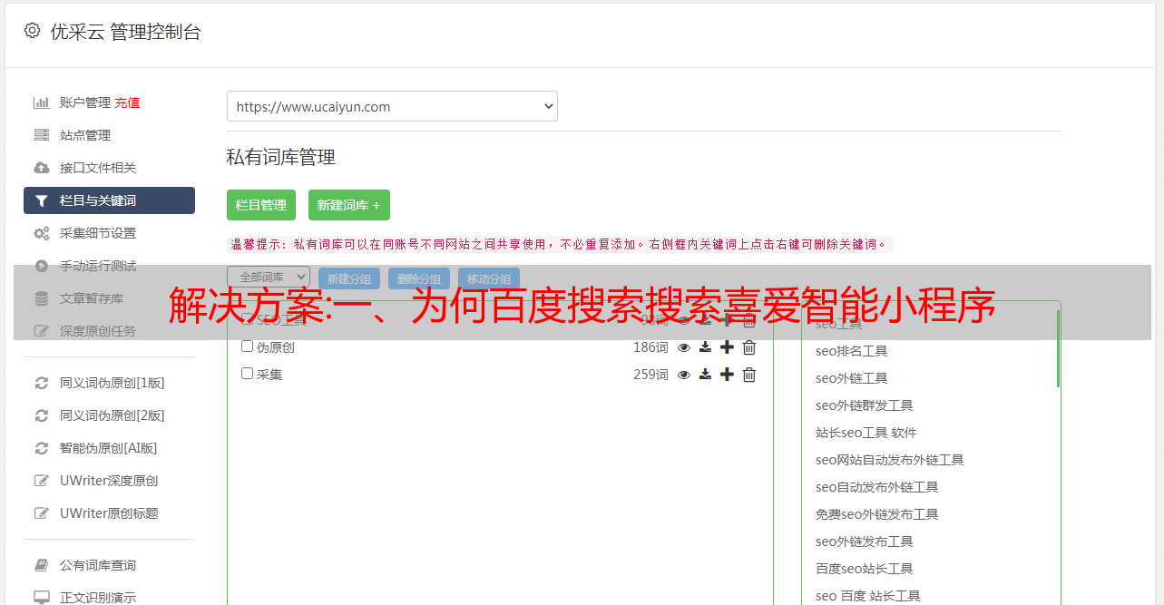Download the 伪原创 word library
1164x605 pixels.
coord(705,347)
